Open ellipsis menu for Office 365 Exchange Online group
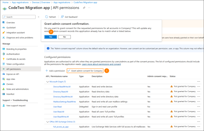The width and height of the screenshot is (204, 131). tap(199, 122)
